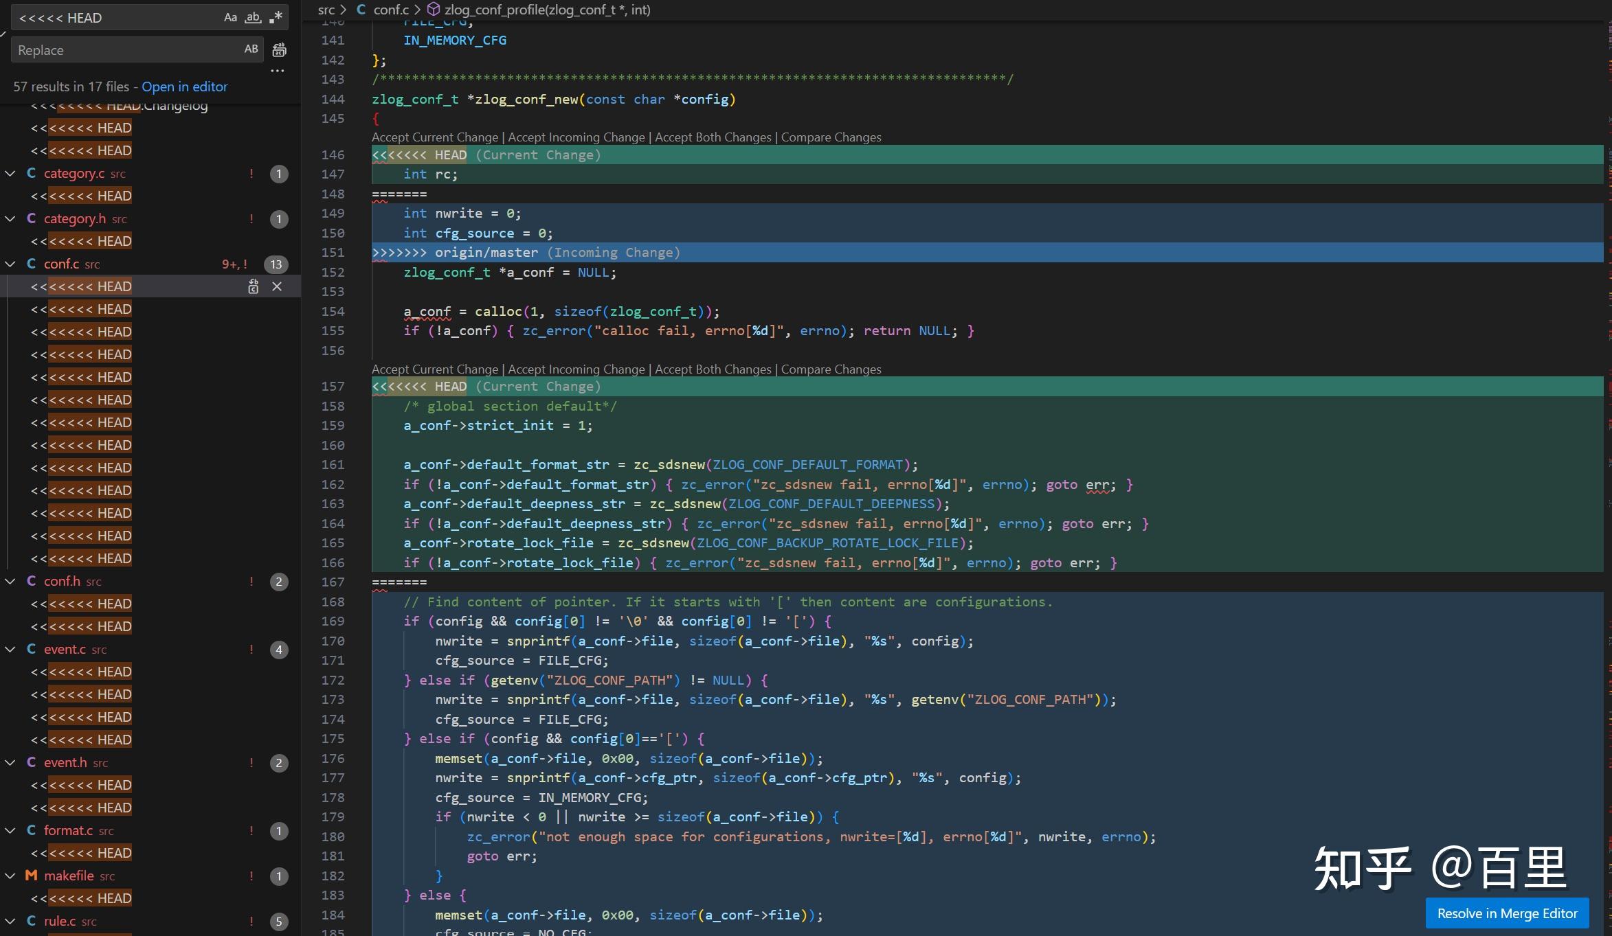Click line number 151 in the gutter
This screenshot has height=936, width=1612.
(x=333, y=253)
